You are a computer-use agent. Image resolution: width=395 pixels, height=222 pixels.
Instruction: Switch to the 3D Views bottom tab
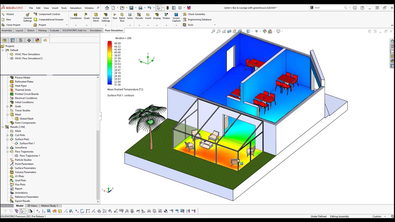click(32, 206)
